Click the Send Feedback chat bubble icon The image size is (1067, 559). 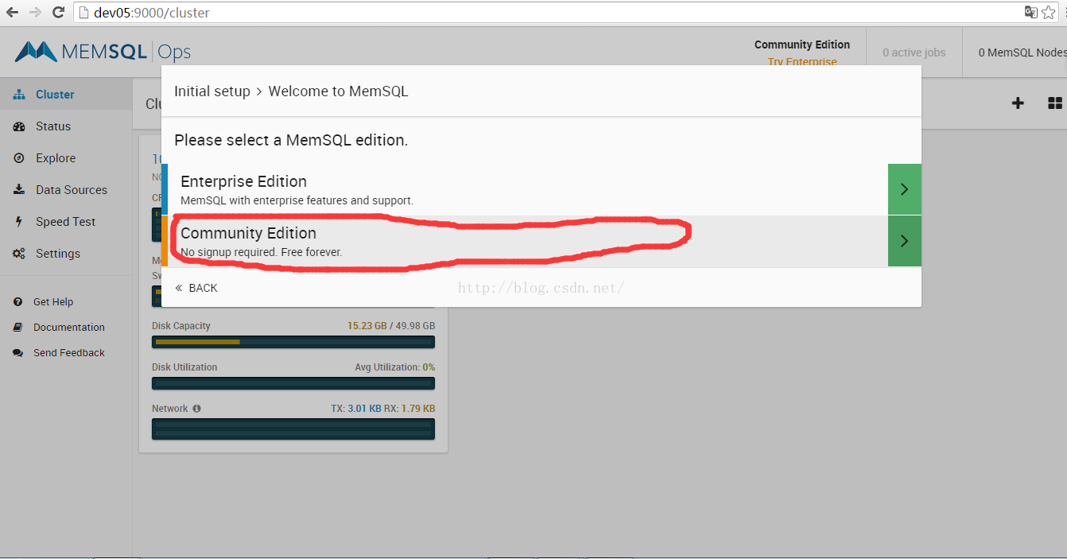17,353
